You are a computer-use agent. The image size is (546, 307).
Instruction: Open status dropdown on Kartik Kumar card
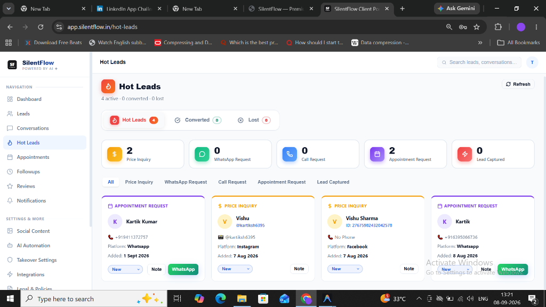125,269
